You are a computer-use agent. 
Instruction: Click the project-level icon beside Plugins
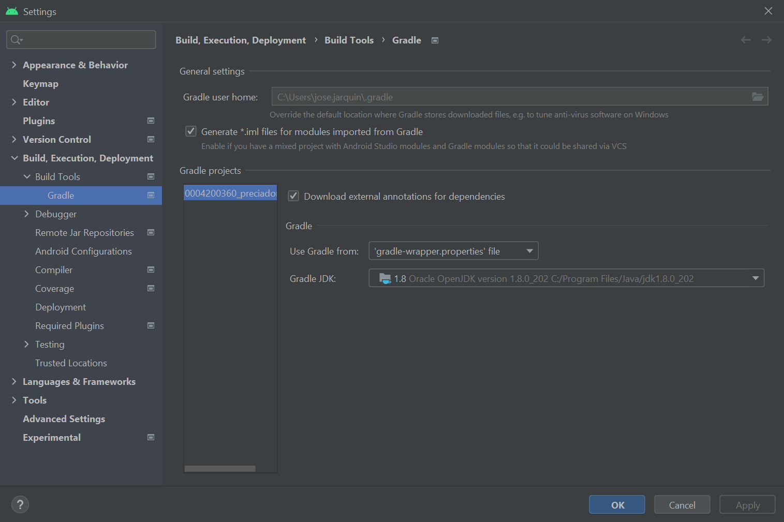point(151,121)
